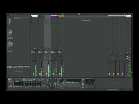Set the Master track volume via its meter fader
The image size is (139, 104).
tap(129, 68)
